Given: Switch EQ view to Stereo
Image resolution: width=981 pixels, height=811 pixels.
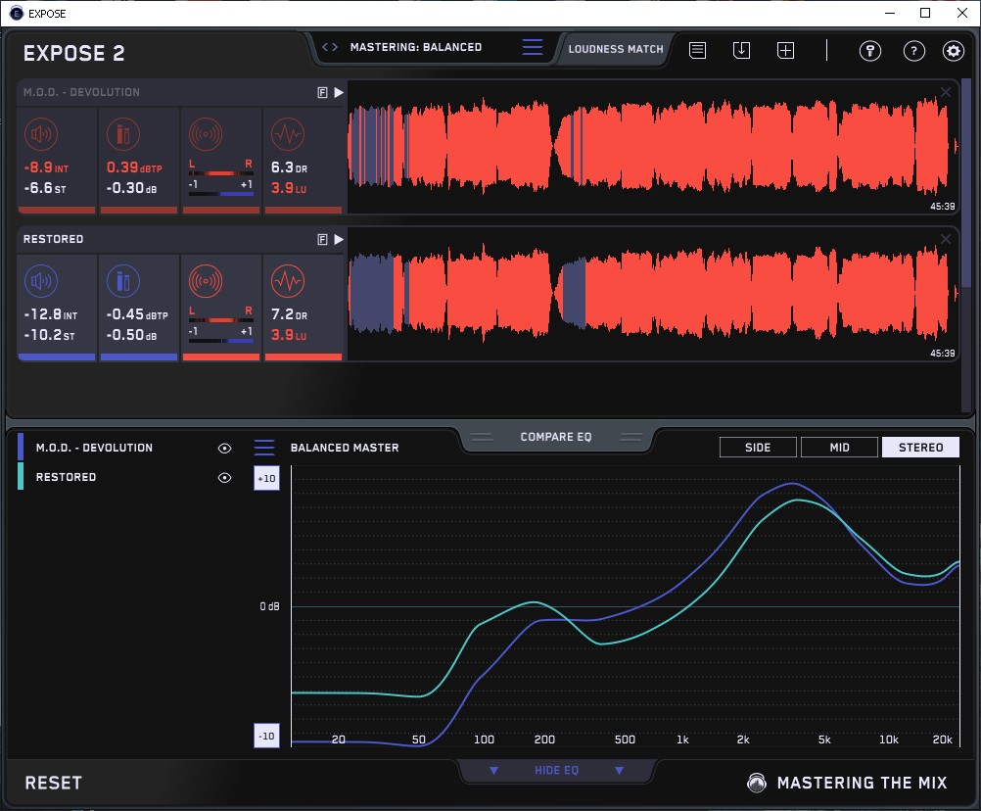Looking at the screenshot, I should [x=920, y=448].
